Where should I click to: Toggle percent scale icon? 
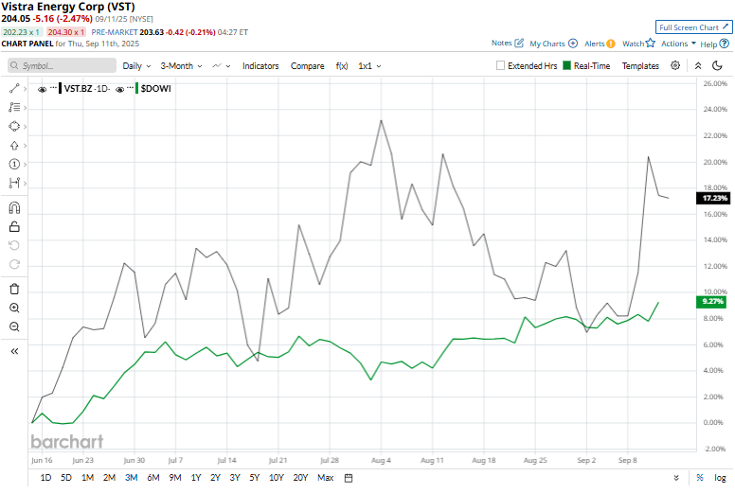[x=700, y=478]
